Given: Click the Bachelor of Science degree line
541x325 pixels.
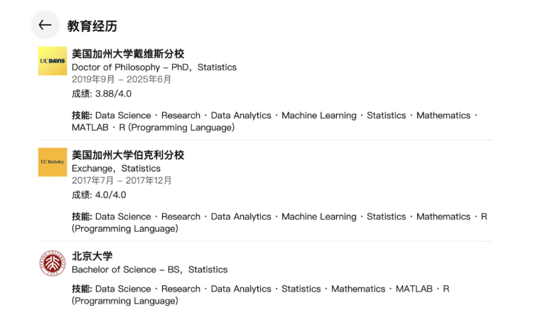Looking at the screenshot, I should (x=149, y=270).
